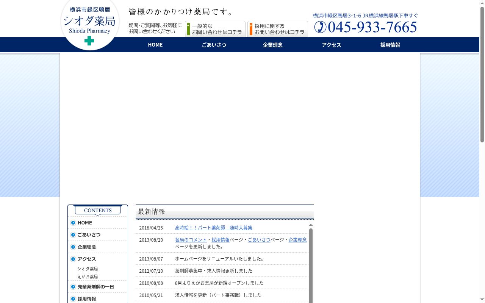Click the date 2018/04/25 in the news list
Screen dimensions: 485x303
click(x=151, y=228)
